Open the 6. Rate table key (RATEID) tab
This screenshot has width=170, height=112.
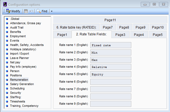tap(76, 27)
